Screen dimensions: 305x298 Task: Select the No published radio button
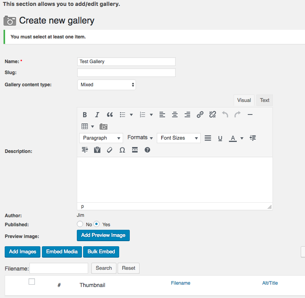pyautogui.click(x=80, y=224)
